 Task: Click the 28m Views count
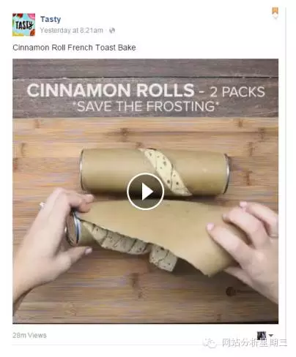[29, 335]
